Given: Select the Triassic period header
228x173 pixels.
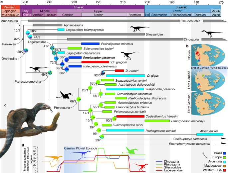Looking at the screenshot, I should (x=83, y=7).
